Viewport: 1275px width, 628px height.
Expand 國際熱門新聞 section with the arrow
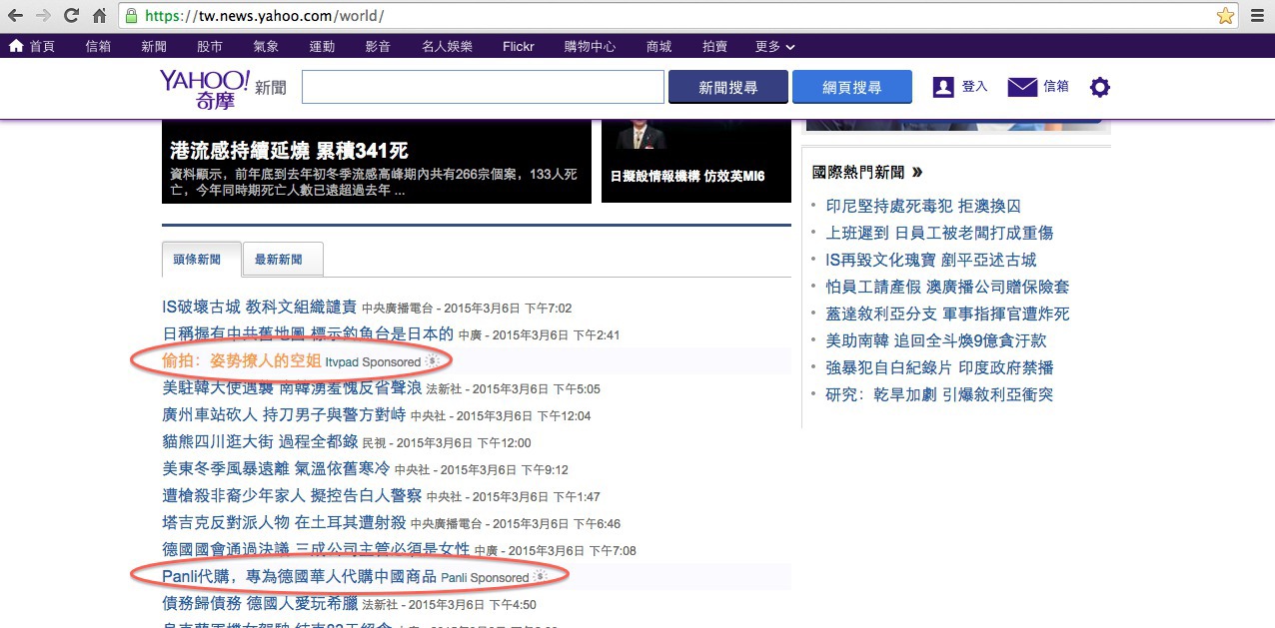pos(917,173)
